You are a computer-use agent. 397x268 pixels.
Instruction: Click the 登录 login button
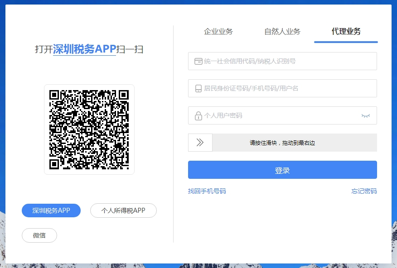coord(282,170)
